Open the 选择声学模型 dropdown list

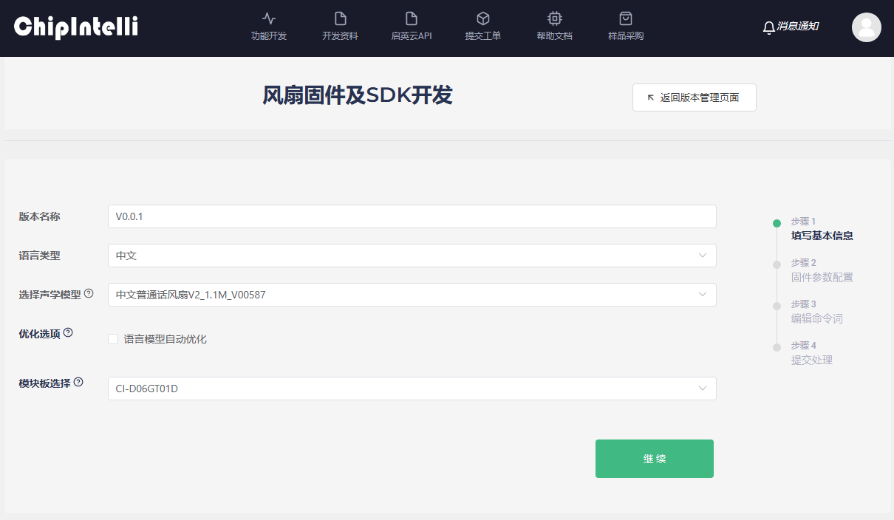click(x=412, y=295)
